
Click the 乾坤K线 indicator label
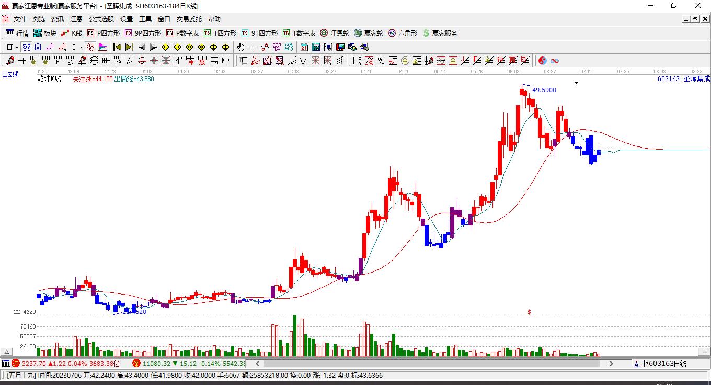pos(49,79)
